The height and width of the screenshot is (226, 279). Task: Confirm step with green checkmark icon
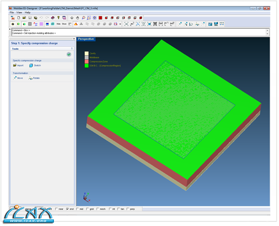[69, 54]
